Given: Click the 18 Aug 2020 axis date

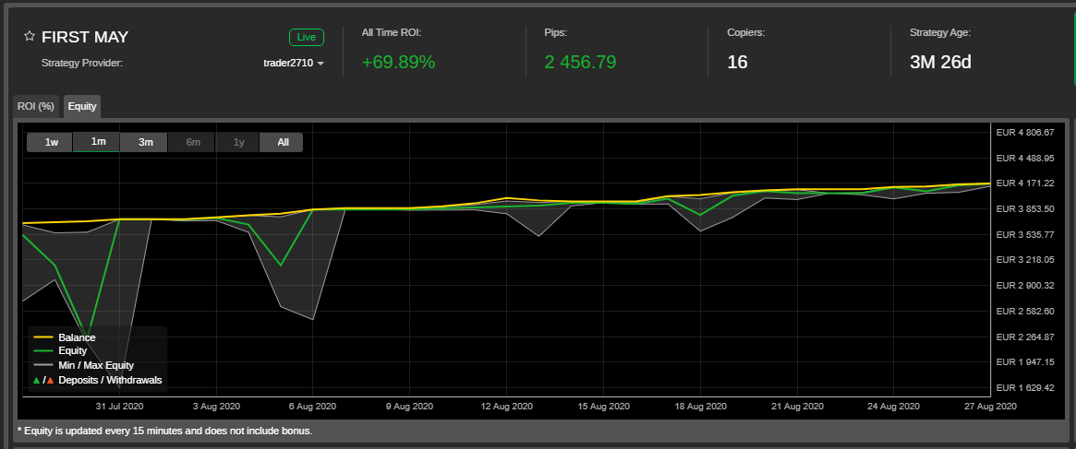Looking at the screenshot, I should [700, 407].
